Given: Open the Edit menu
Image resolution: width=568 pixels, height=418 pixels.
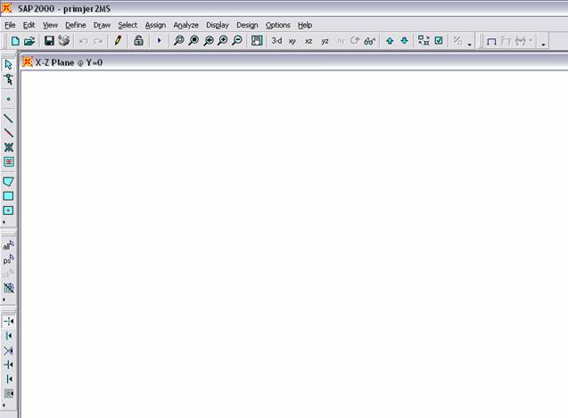Looking at the screenshot, I should [29, 25].
